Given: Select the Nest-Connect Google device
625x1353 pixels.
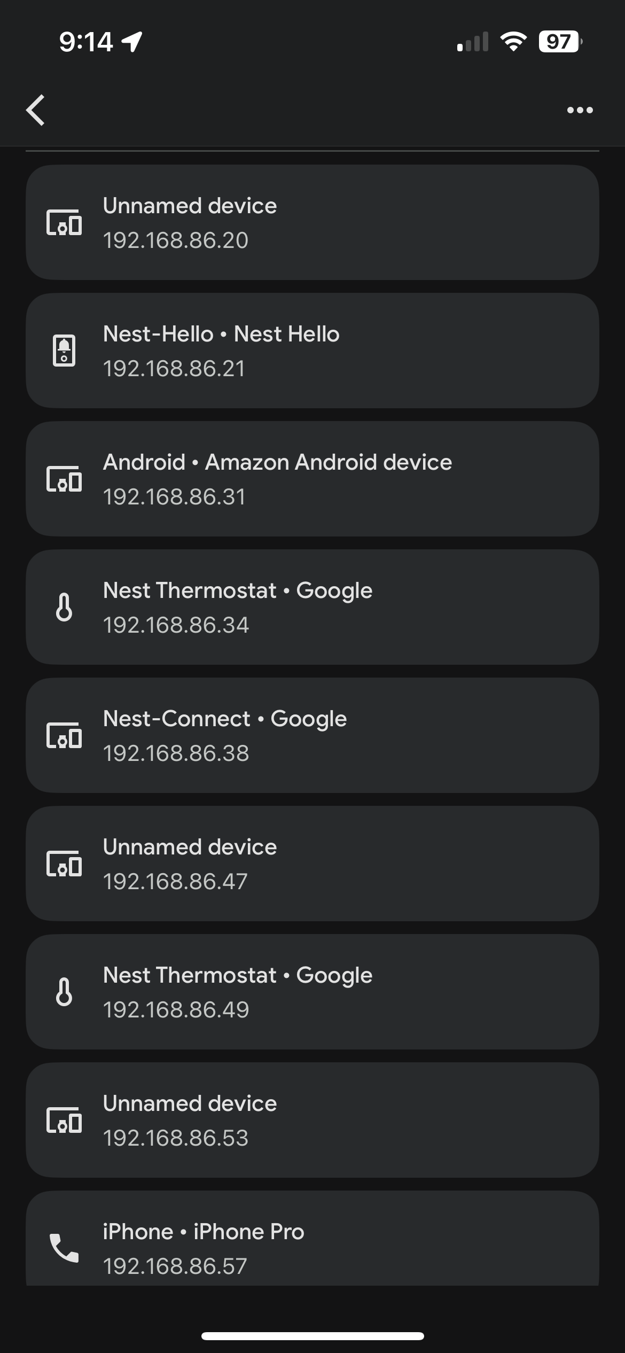Looking at the screenshot, I should pos(312,735).
